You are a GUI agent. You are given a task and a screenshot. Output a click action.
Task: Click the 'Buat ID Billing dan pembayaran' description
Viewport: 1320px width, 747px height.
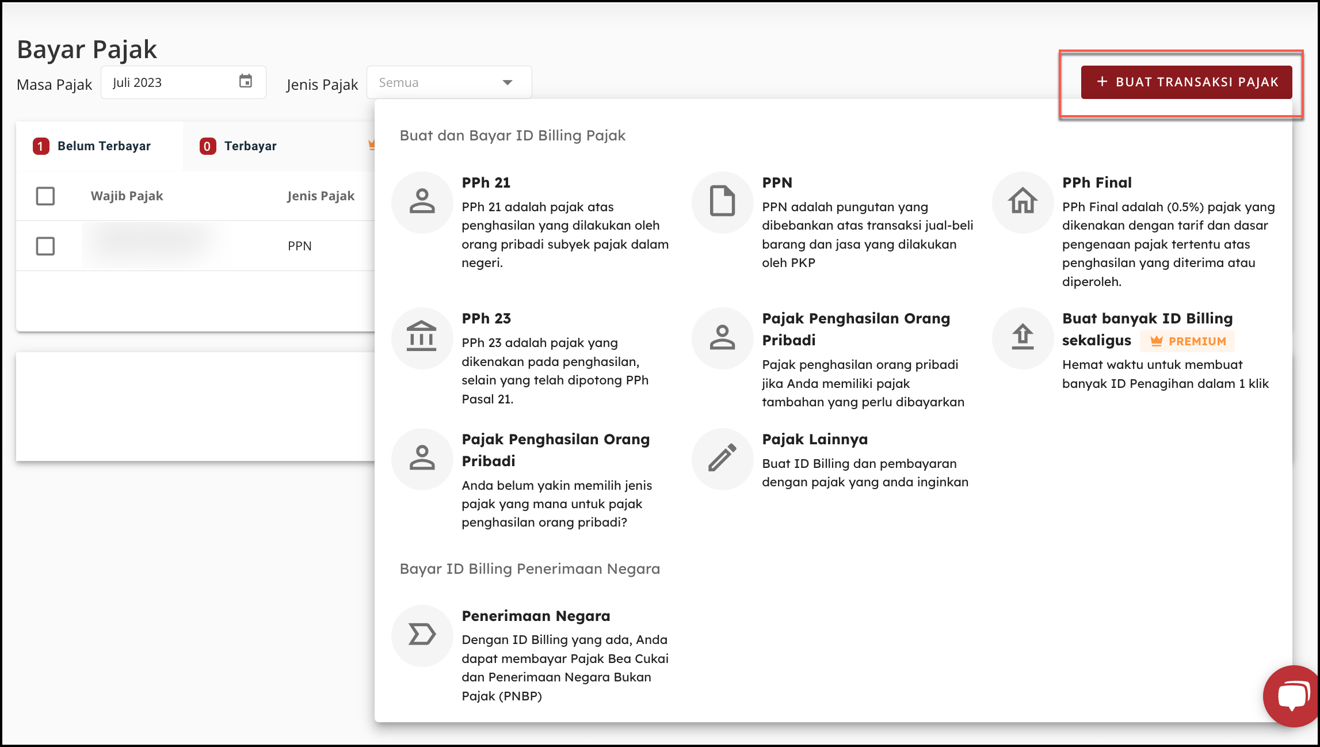point(865,472)
